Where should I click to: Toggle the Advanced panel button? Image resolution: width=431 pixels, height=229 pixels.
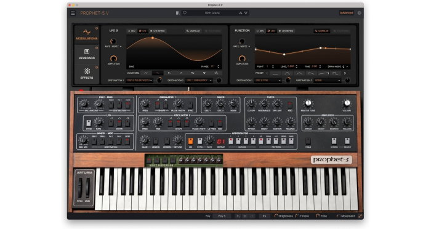[x=346, y=13]
